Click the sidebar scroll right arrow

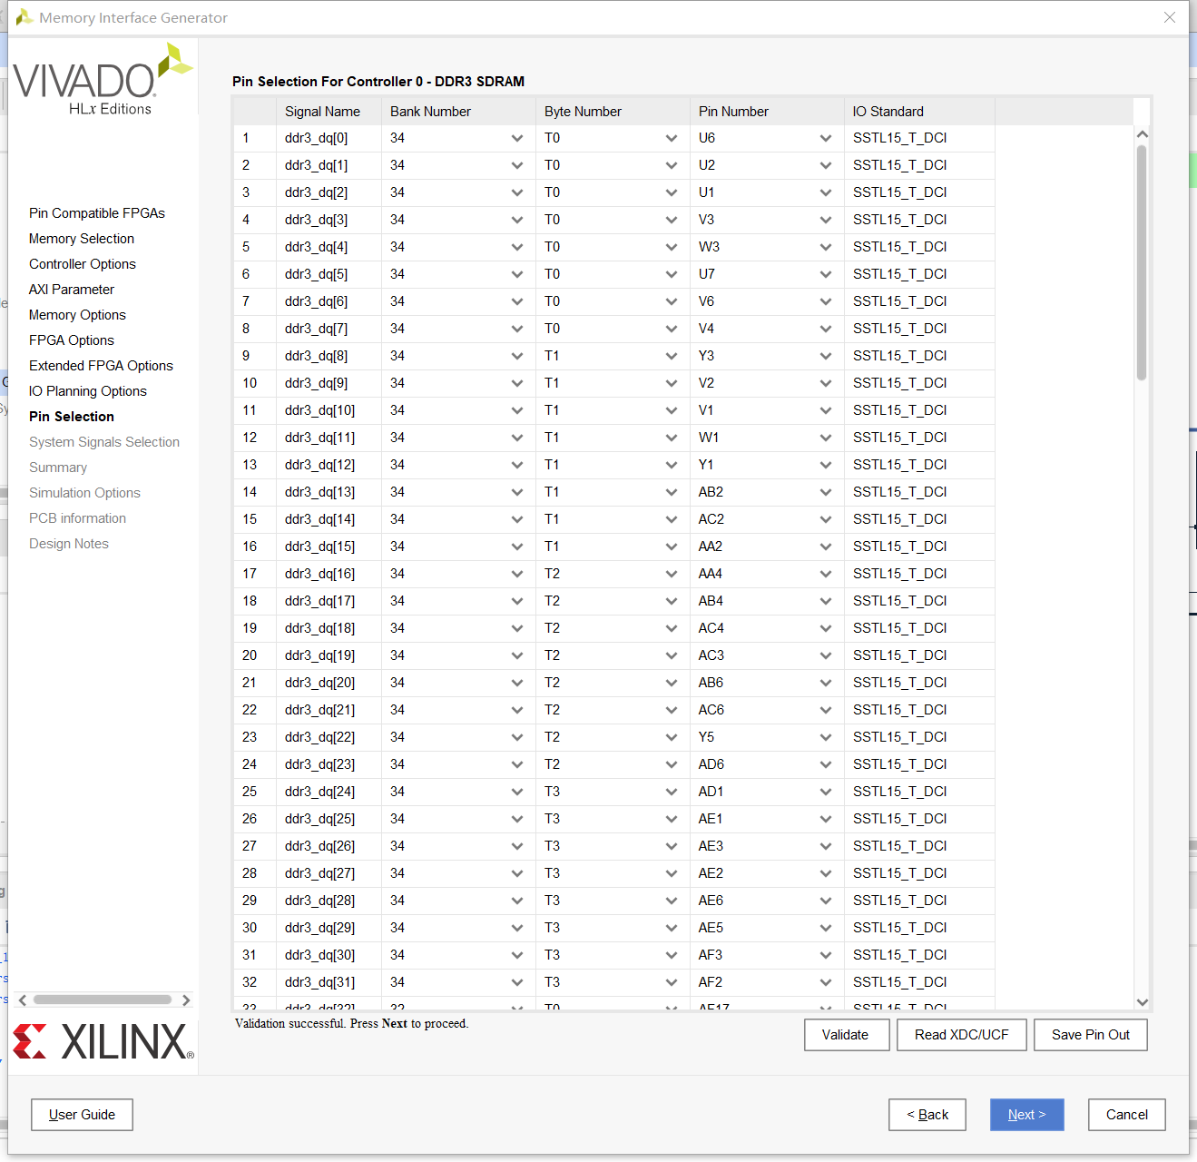(x=186, y=1000)
